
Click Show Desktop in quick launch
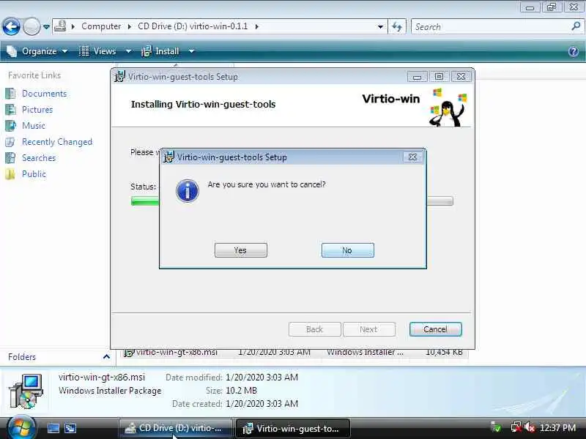tap(53, 428)
